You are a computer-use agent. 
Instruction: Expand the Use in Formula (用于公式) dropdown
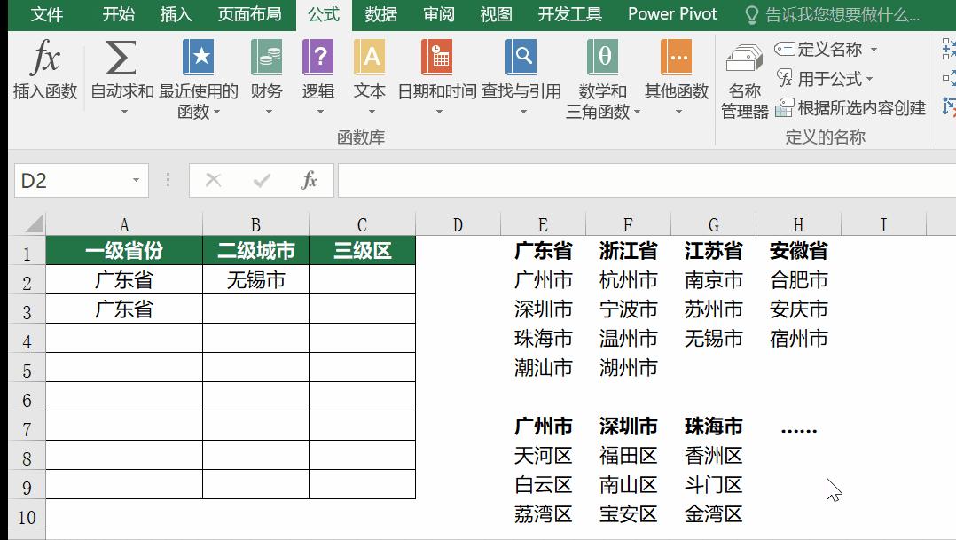869,79
